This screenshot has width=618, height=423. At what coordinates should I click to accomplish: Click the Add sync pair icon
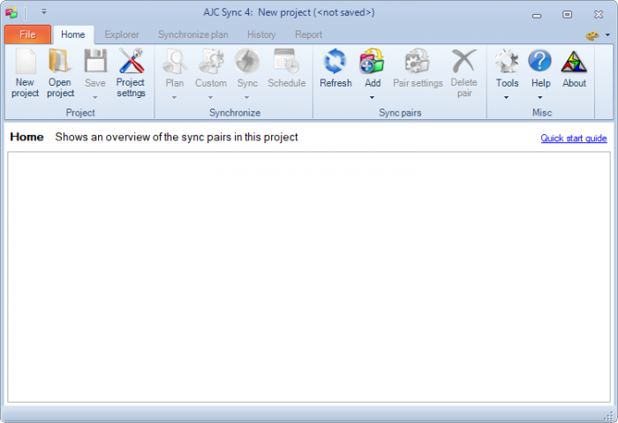coord(372,61)
